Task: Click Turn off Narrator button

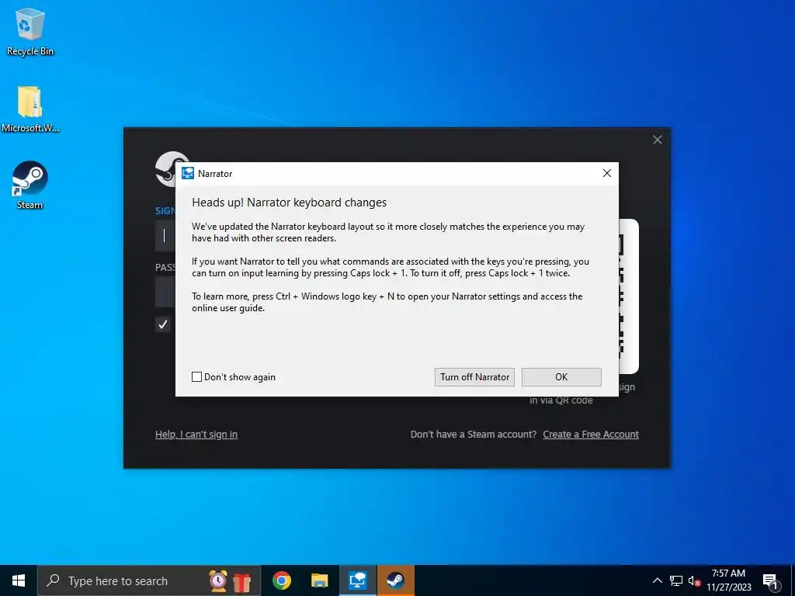Action: pos(474,377)
